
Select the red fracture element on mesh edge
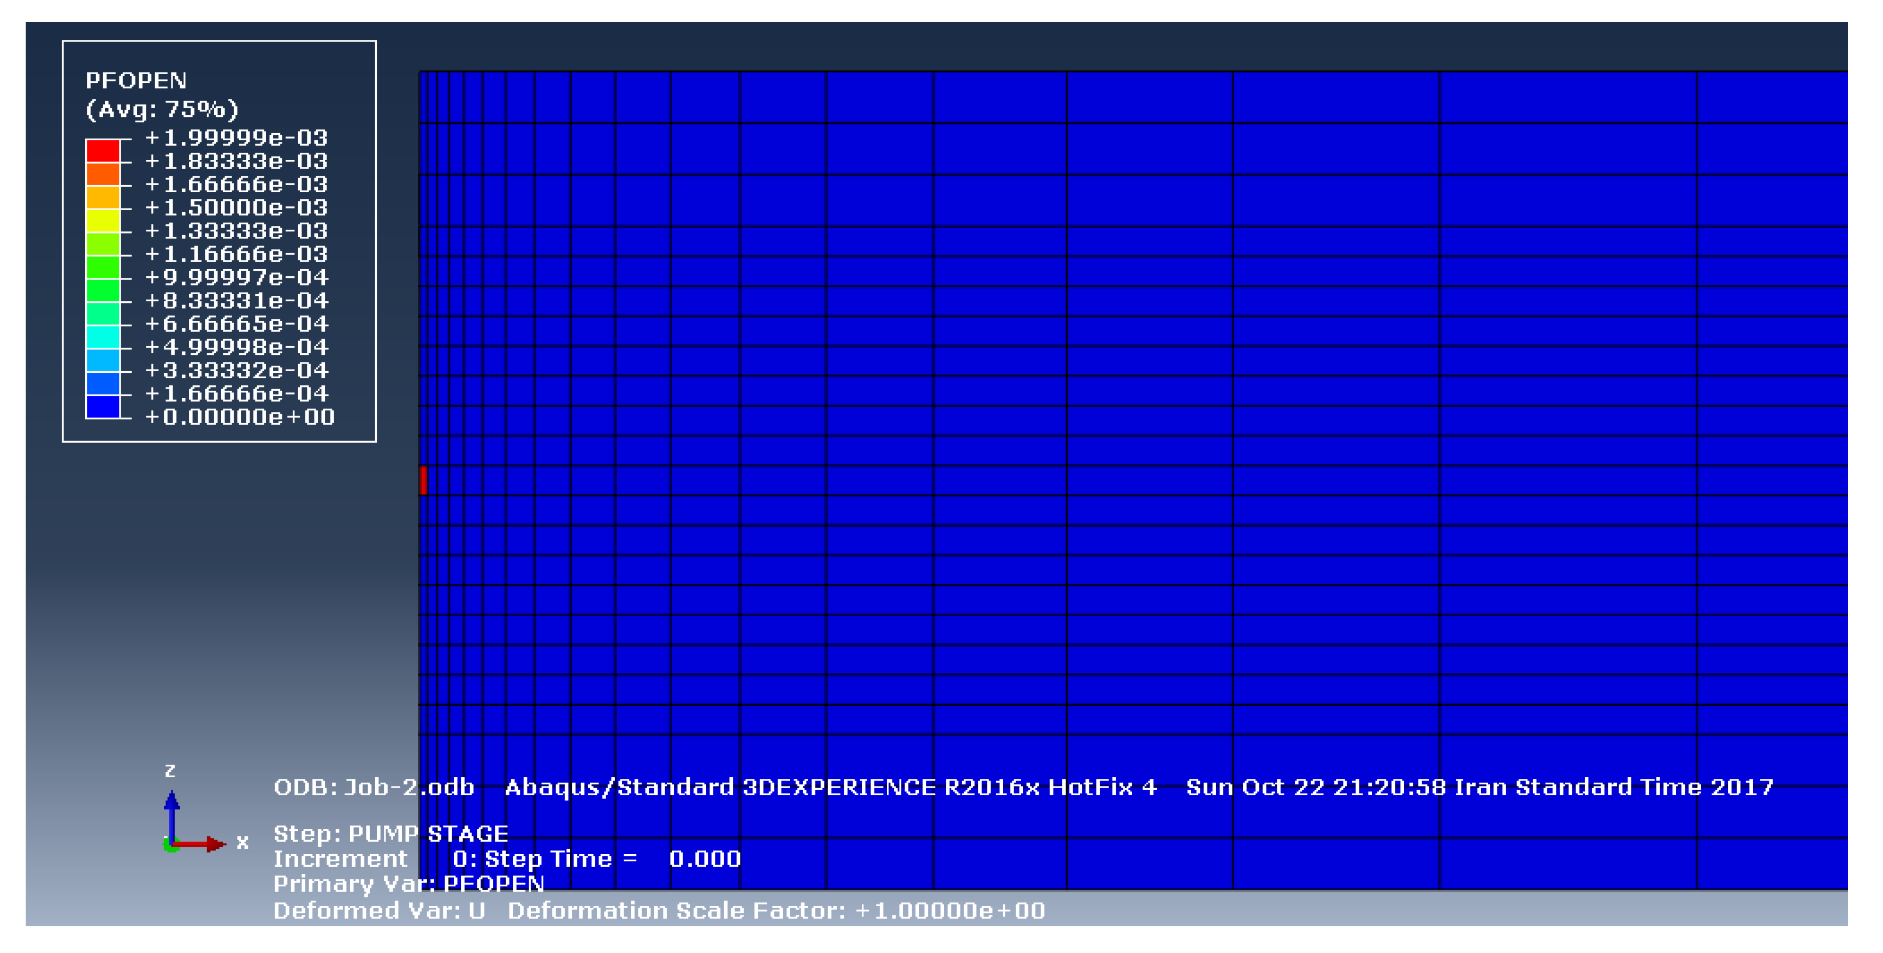point(423,480)
